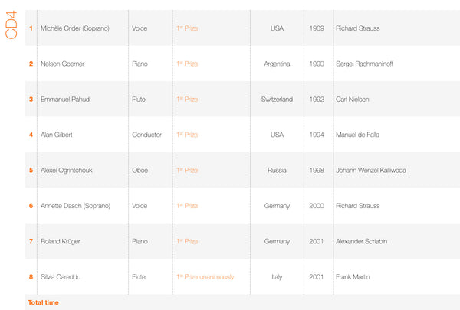Click the year 1998
460x310 pixels.
coord(317,170)
